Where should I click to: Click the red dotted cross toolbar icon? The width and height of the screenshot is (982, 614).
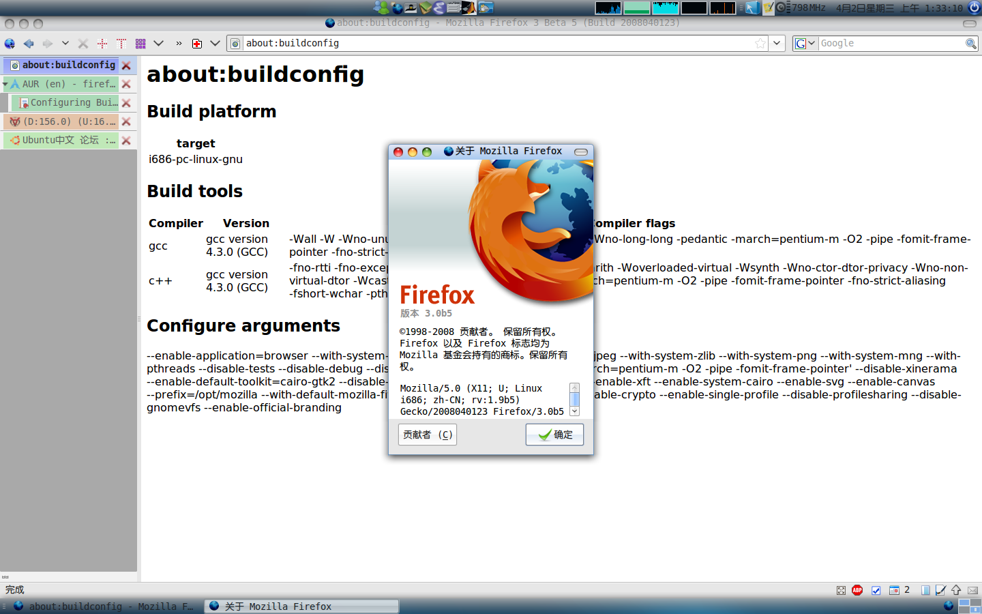coord(102,44)
